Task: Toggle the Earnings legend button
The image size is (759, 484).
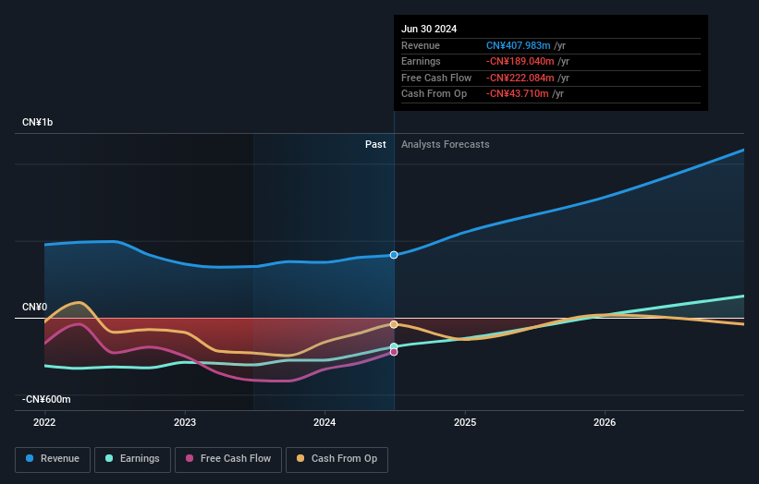Action: [132, 459]
